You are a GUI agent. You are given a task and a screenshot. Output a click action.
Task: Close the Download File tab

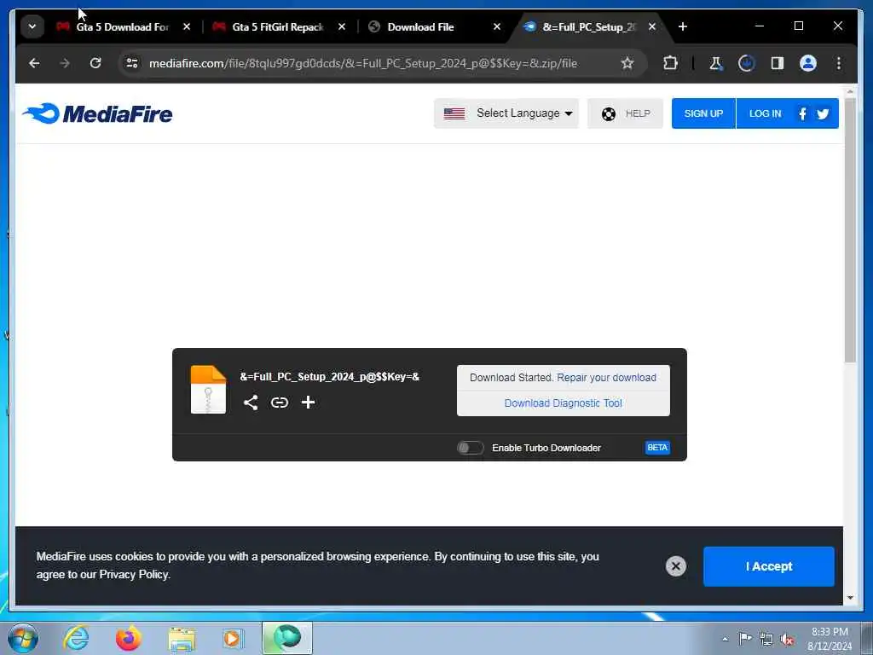497,26
